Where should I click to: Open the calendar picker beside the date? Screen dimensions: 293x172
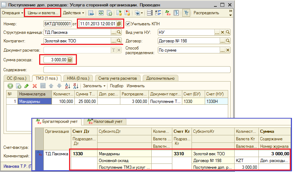(119, 24)
